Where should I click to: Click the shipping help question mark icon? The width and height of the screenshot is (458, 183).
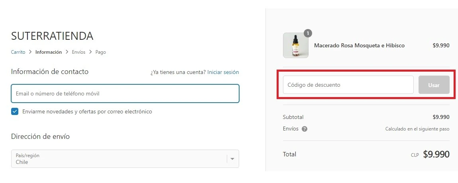(x=305, y=129)
